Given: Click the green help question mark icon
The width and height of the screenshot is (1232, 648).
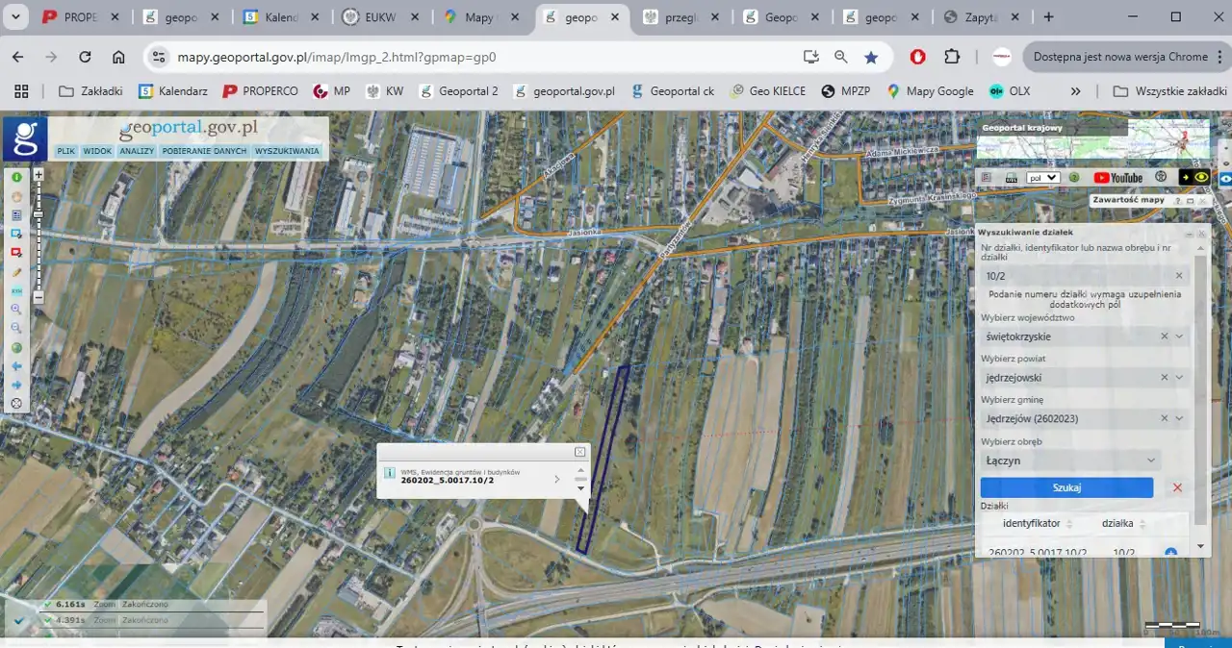Looking at the screenshot, I should pyautogui.click(x=1074, y=178).
